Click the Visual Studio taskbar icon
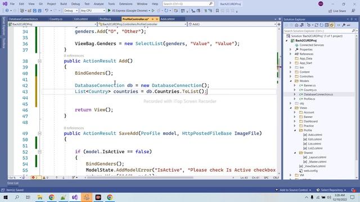The width and height of the screenshot is (360, 202). pos(75,197)
